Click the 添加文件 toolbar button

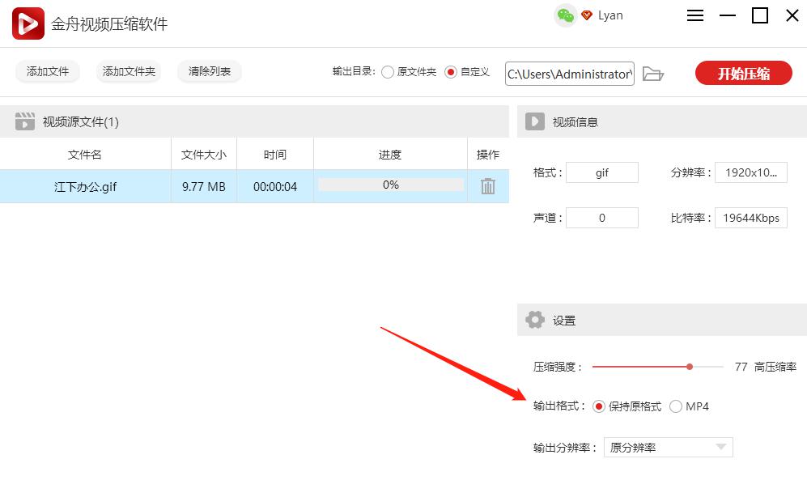click(47, 71)
